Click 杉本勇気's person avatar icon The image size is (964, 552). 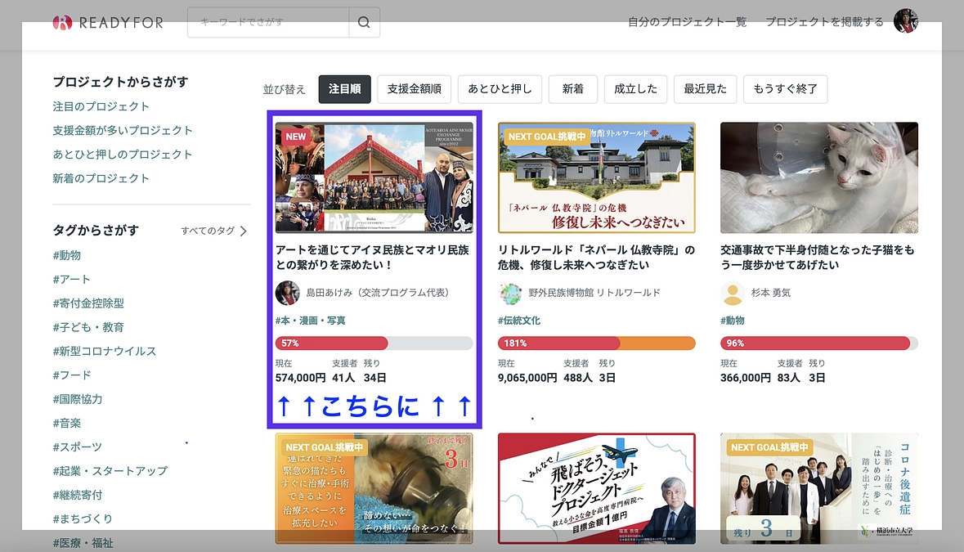point(733,292)
